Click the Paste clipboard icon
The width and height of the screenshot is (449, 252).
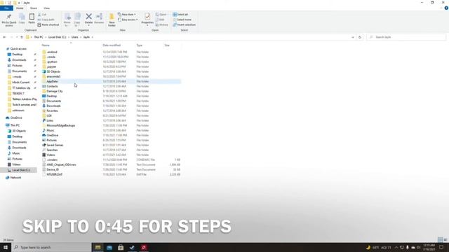[x=32, y=17]
